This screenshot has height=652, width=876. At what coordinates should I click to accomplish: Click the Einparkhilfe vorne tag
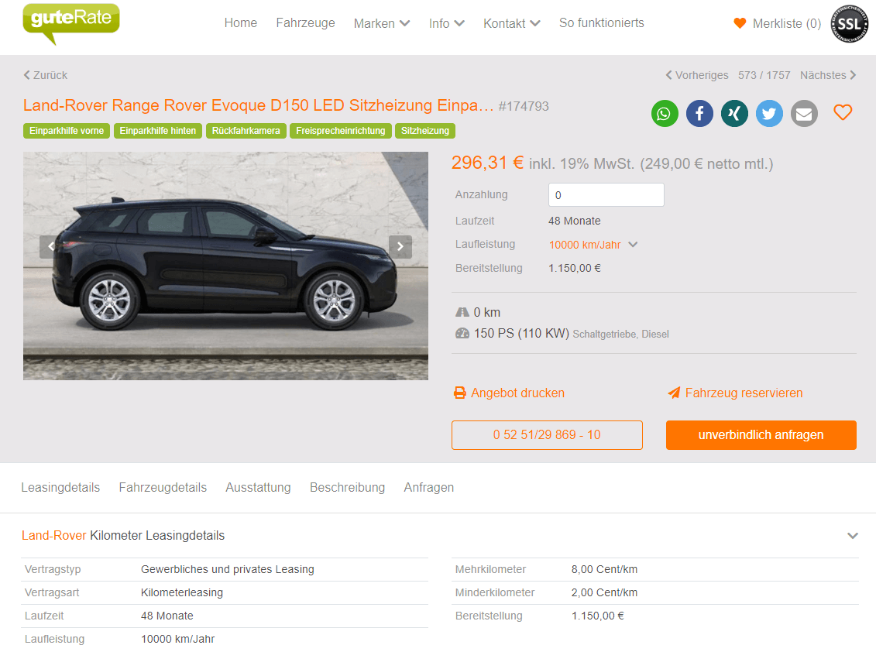click(x=67, y=131)
